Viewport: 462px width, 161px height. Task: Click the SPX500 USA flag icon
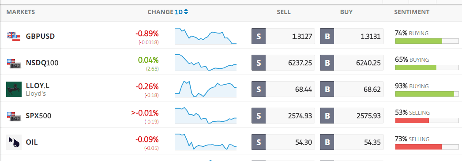tap(14, 116)
